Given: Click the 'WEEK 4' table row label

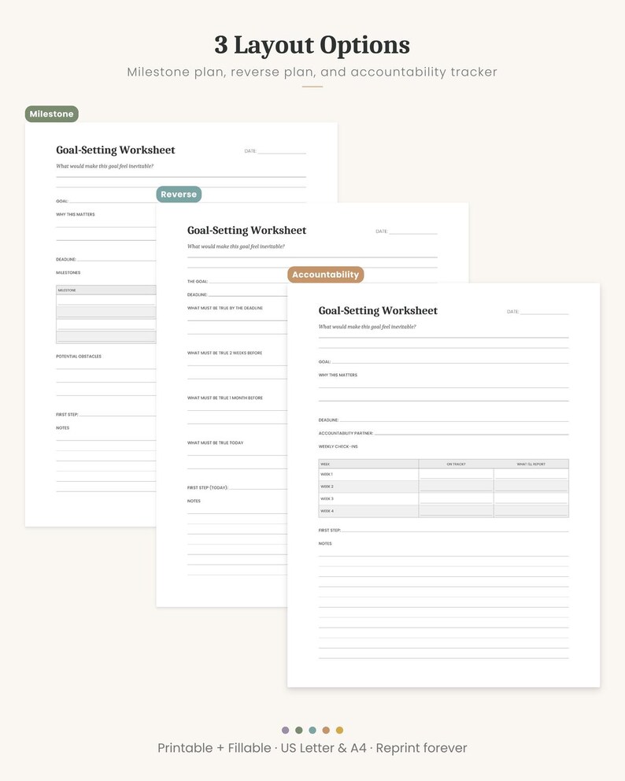Looking at the screenshot, I should (x=327, y=511).
